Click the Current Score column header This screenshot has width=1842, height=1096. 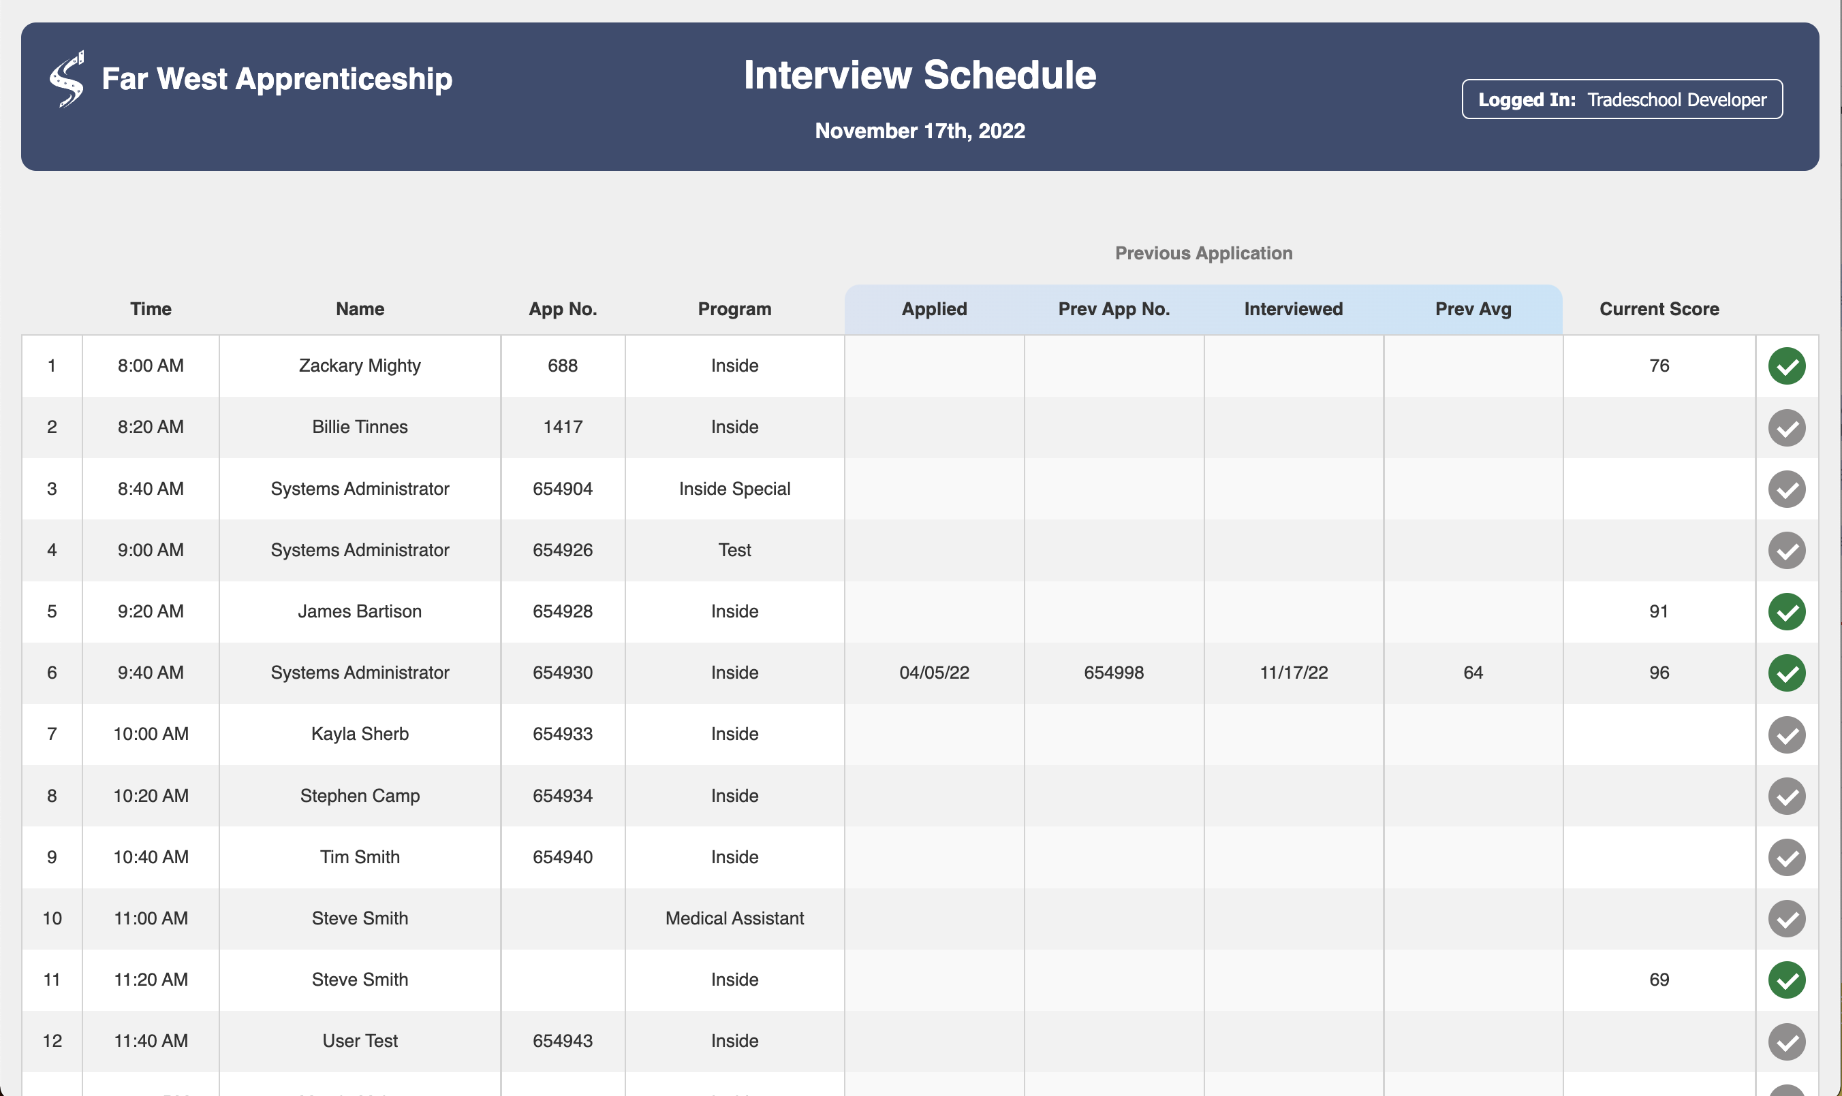pos(1659,308)
